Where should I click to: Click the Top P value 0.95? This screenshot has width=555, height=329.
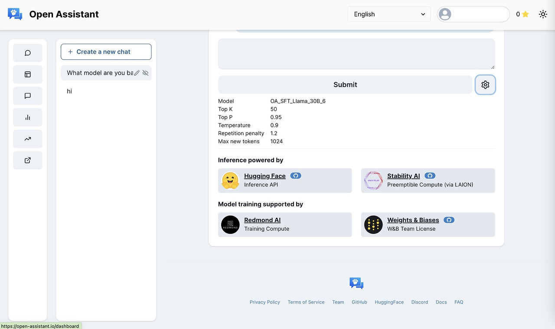(x=276, y=117)
